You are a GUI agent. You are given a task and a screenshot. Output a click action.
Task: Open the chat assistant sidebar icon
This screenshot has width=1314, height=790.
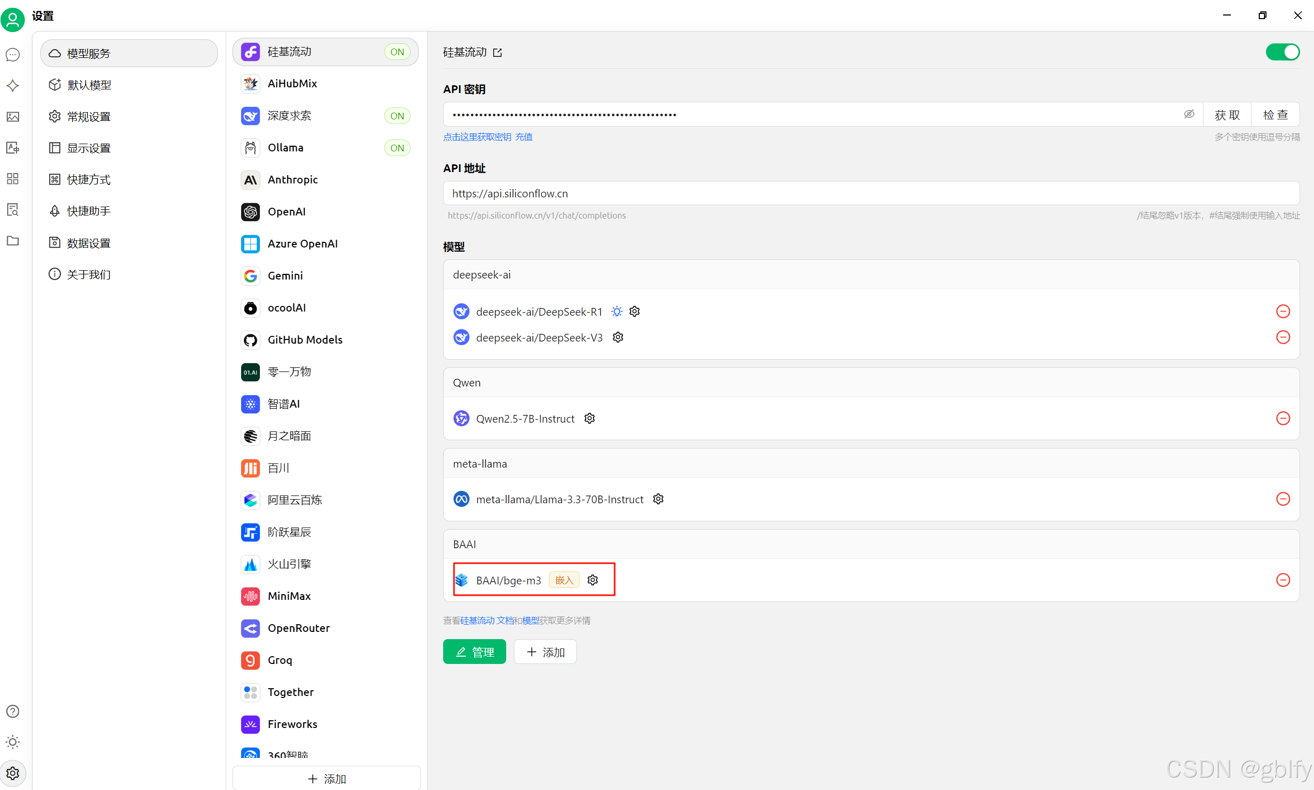(13, 55)
